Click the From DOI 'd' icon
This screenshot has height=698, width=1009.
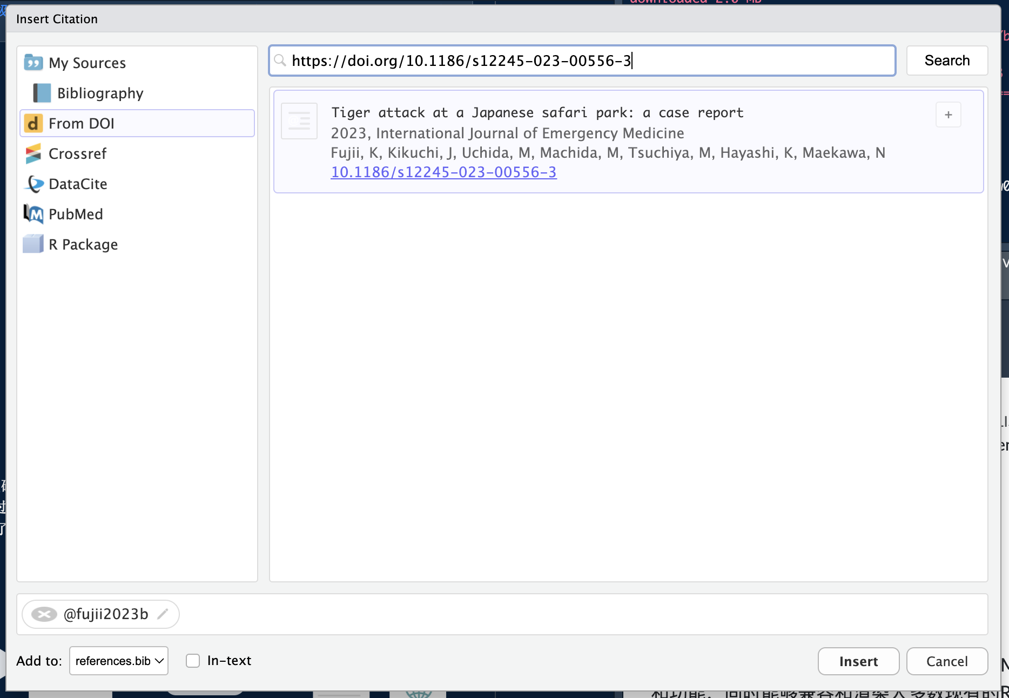[33, 123]
